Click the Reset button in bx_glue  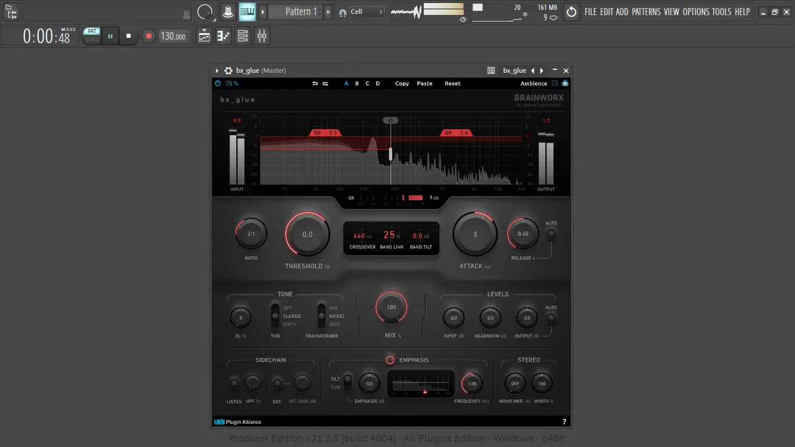452,83
